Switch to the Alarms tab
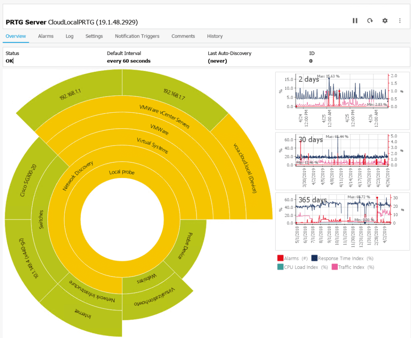Screen dimensions: 411x338 [x=45, y=36]
